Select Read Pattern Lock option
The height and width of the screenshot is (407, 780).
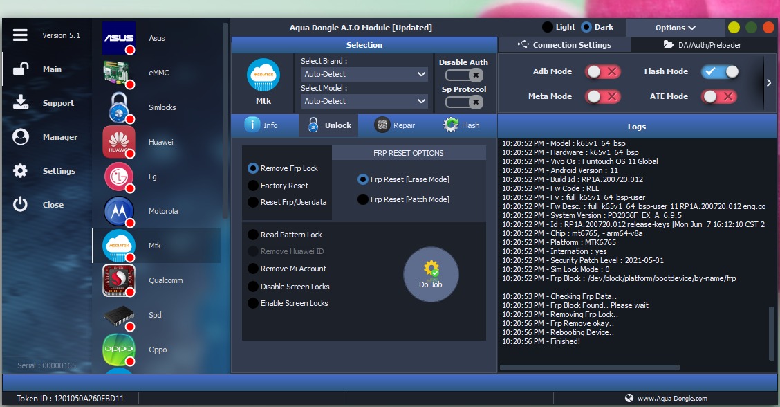284,235
